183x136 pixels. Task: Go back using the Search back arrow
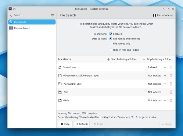pyautogui.click(x=11, y=15)
